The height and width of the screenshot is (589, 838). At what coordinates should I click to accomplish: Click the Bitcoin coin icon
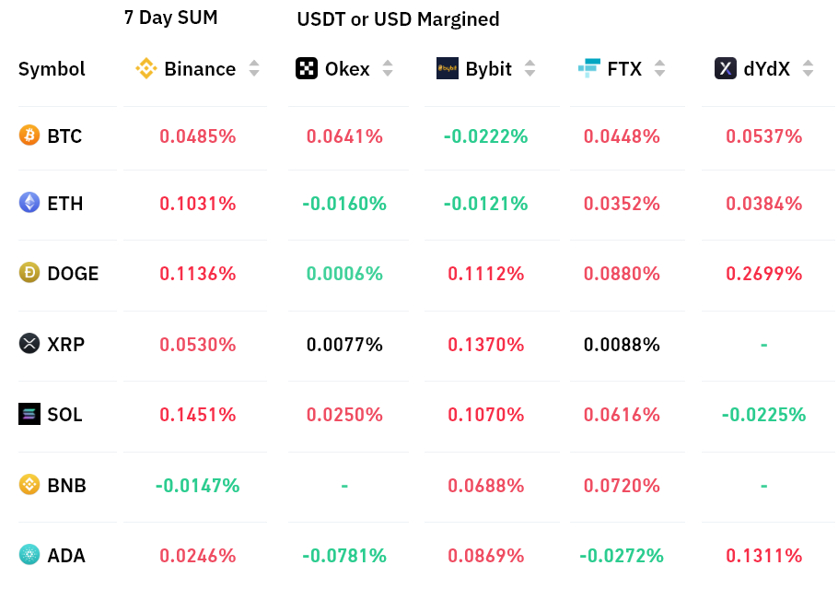tap(29, 135)
